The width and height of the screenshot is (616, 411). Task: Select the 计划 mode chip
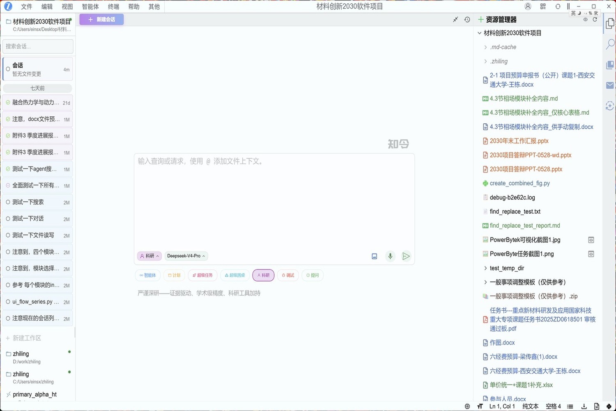[174, 275]
